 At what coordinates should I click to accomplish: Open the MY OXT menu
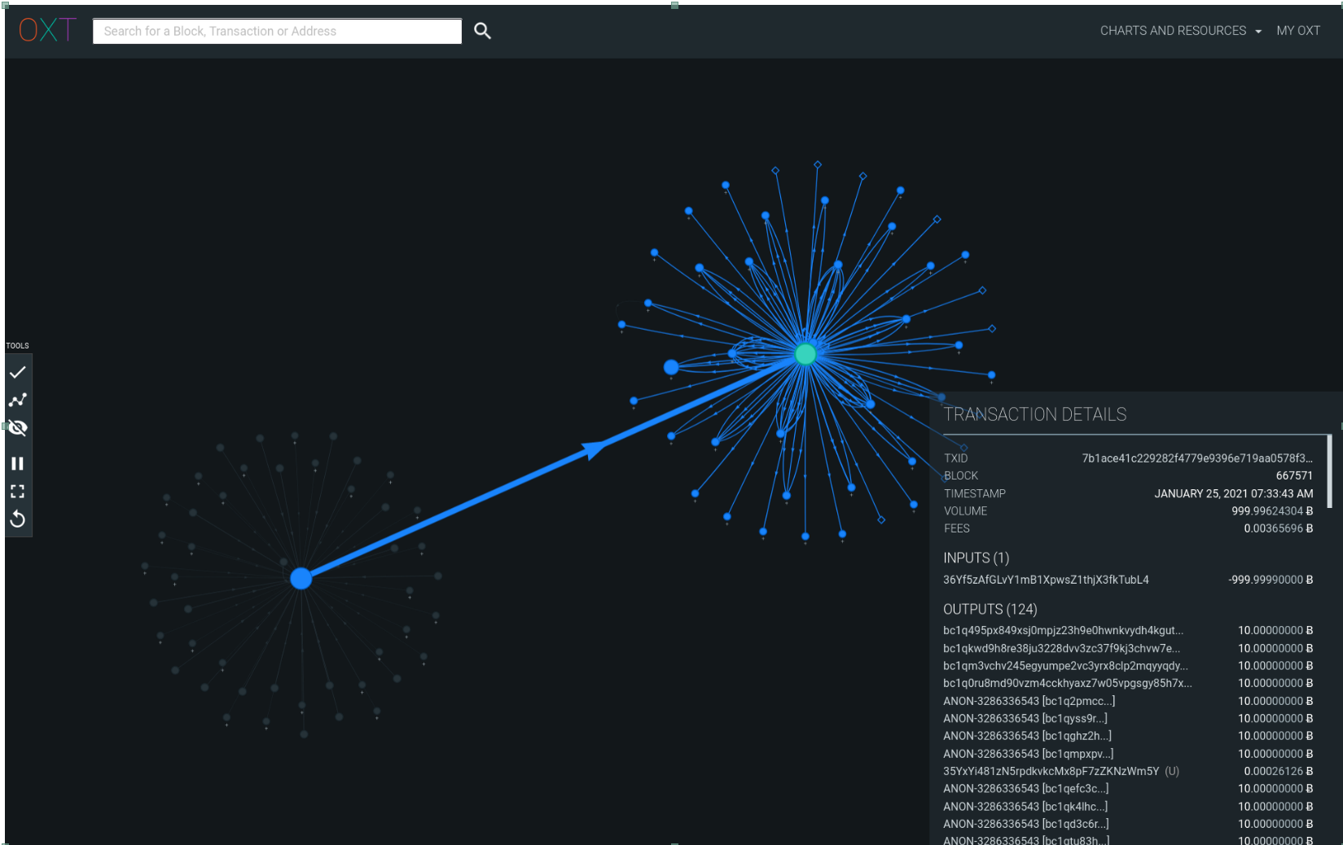click(x=1297, y=31)
